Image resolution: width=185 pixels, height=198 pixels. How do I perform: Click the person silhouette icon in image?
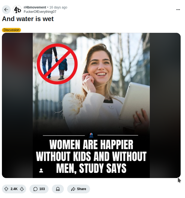point(41,170)
